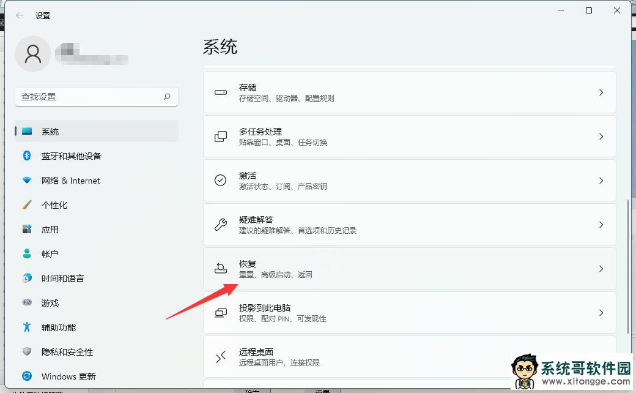Open the 疑难解答 settings title
Viewport: 636px width, 393px height.
(256, 220)
